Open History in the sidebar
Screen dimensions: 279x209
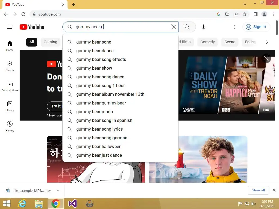point(10,126)
